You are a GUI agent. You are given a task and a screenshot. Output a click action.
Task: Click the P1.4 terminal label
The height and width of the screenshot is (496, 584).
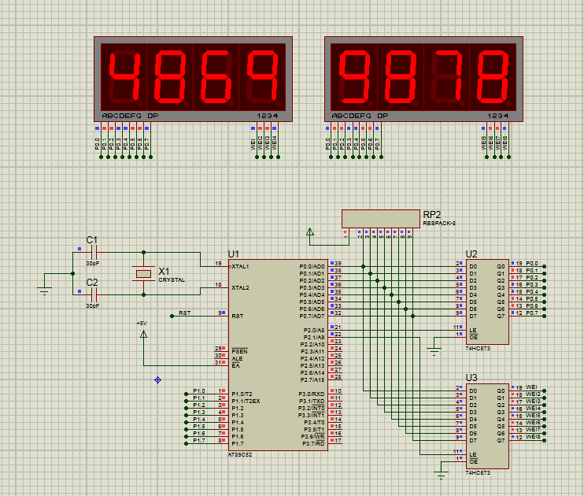(199, 419)
